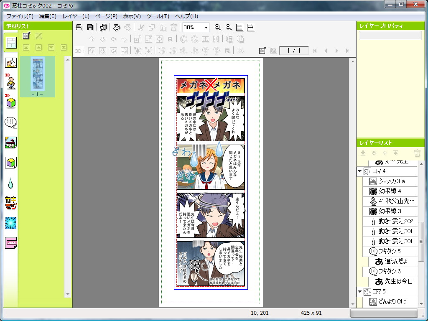Select the どんより_01 a layer
Viewport: 428px width, 321px height.
pyautogui.click(x=390, y=301)
